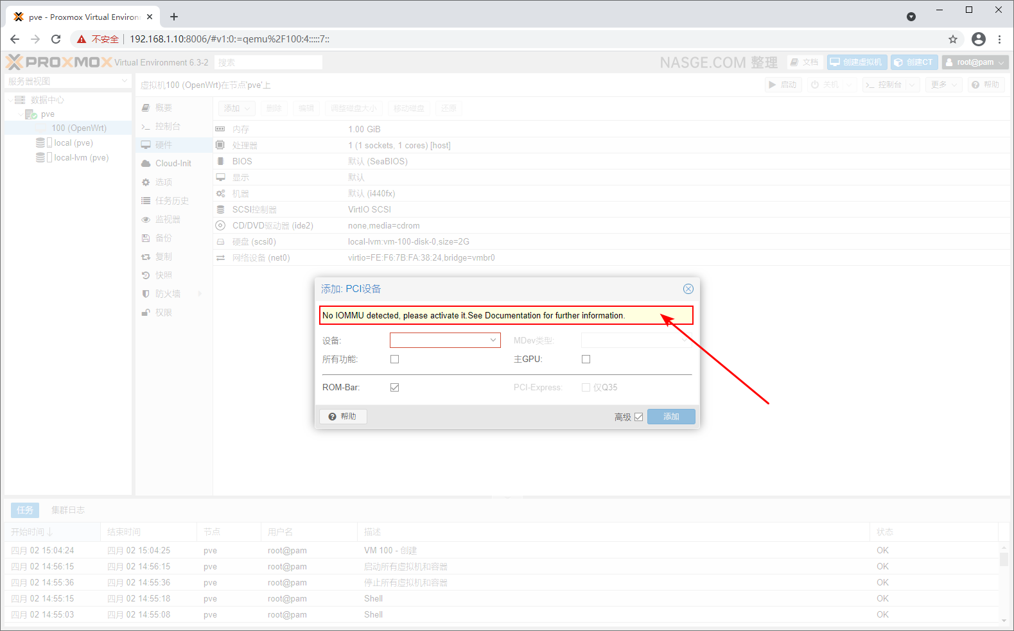Image resolution: width=1014 pixels, height=631 pixels.
Task: Close the Add PCI device dialog
Action: point(688,289)
